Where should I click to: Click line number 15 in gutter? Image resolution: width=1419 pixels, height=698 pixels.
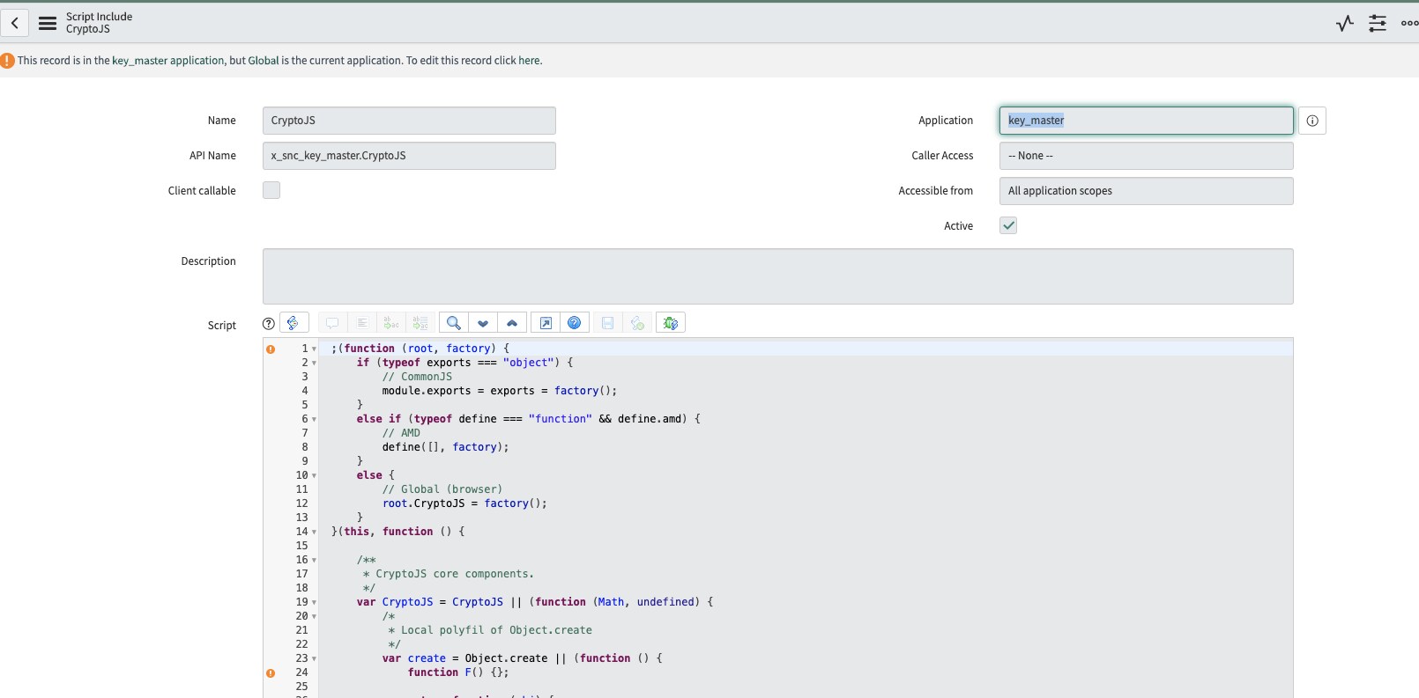point(301,546)
